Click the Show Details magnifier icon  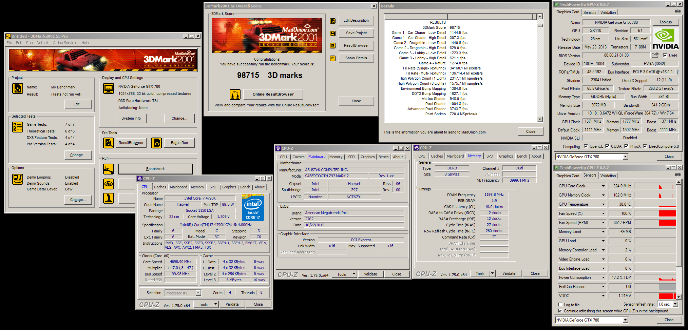[333, 58]
